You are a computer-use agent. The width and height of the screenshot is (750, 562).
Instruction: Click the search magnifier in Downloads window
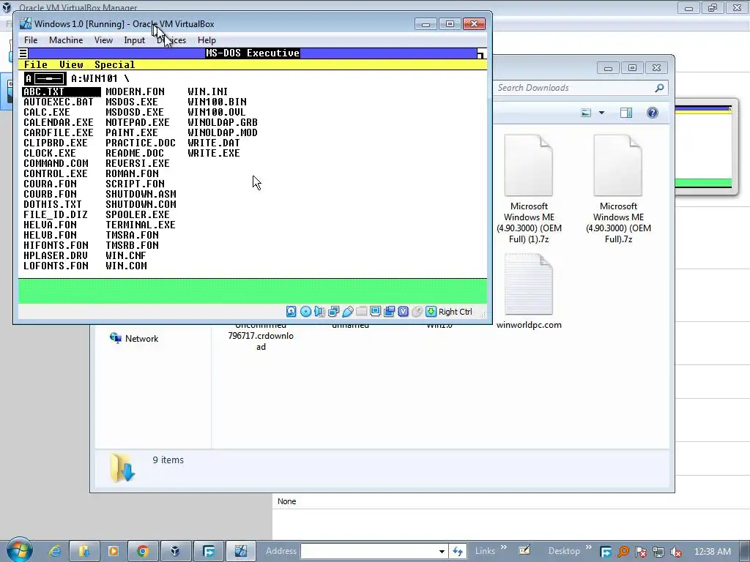[x=659, y=88]
